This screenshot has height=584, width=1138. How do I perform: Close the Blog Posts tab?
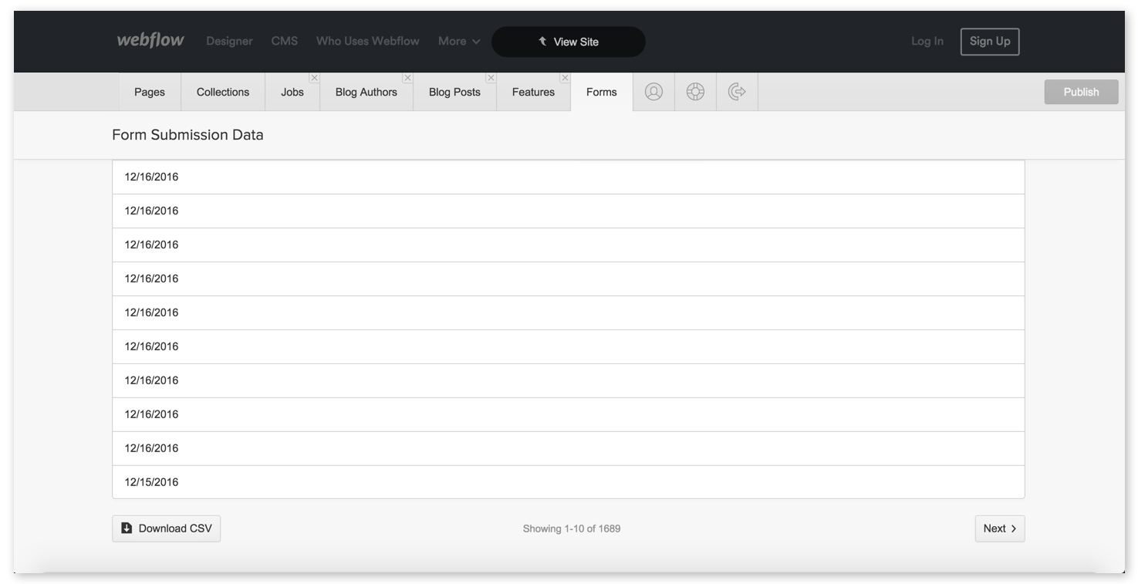[x=491, y=77]
